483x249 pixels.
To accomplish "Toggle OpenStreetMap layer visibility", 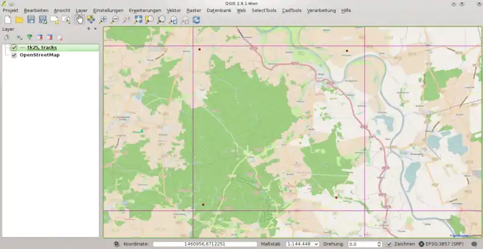I will 14,55.
